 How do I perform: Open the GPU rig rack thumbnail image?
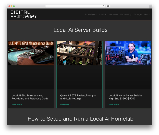[x=79, y=53]
